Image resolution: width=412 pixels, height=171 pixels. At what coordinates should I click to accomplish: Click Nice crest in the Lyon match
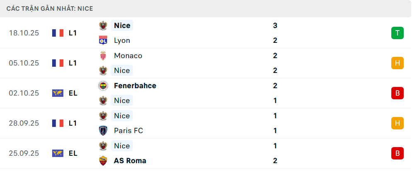pos(103,26)
